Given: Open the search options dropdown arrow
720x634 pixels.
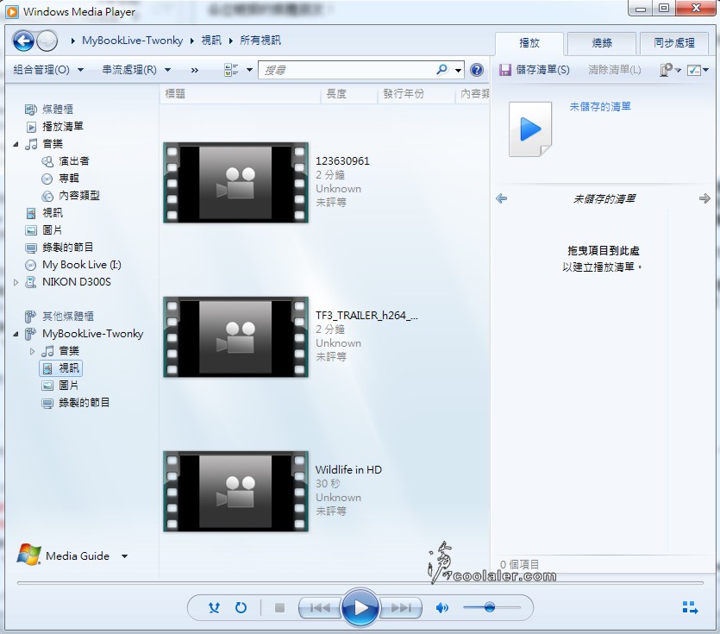Looking at the screenshot, I should 458,70.
